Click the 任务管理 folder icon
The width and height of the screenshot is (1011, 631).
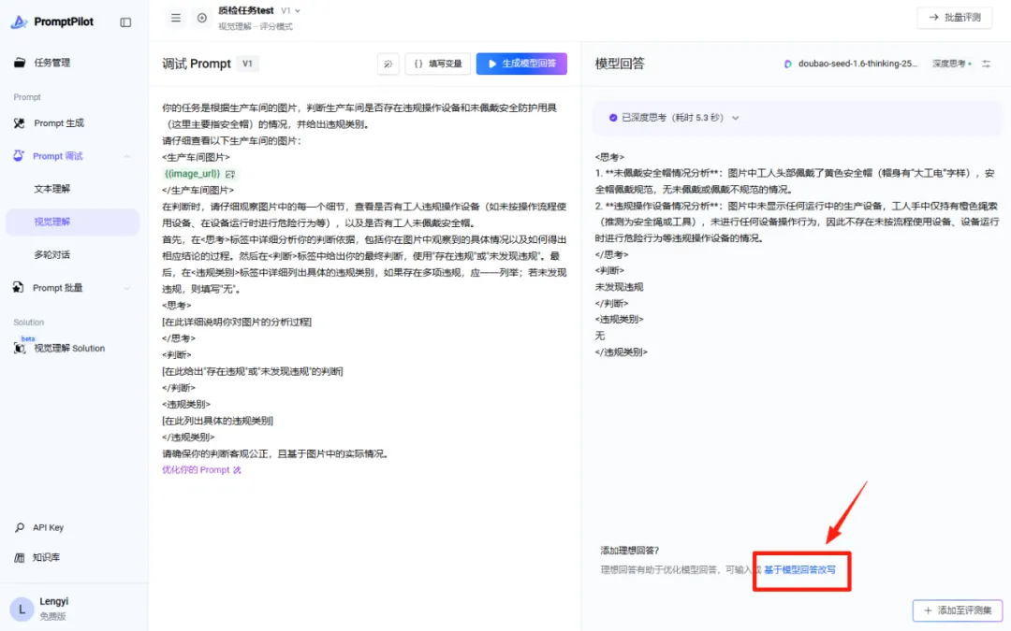click(20, 63)
